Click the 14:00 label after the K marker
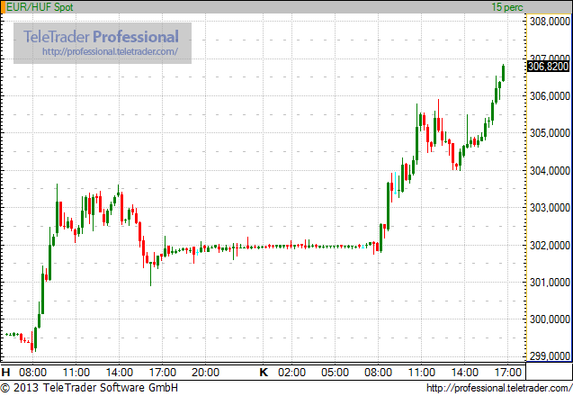Viewport: 573px width, 396px height. pyautogui.click(x=464, y=373)
